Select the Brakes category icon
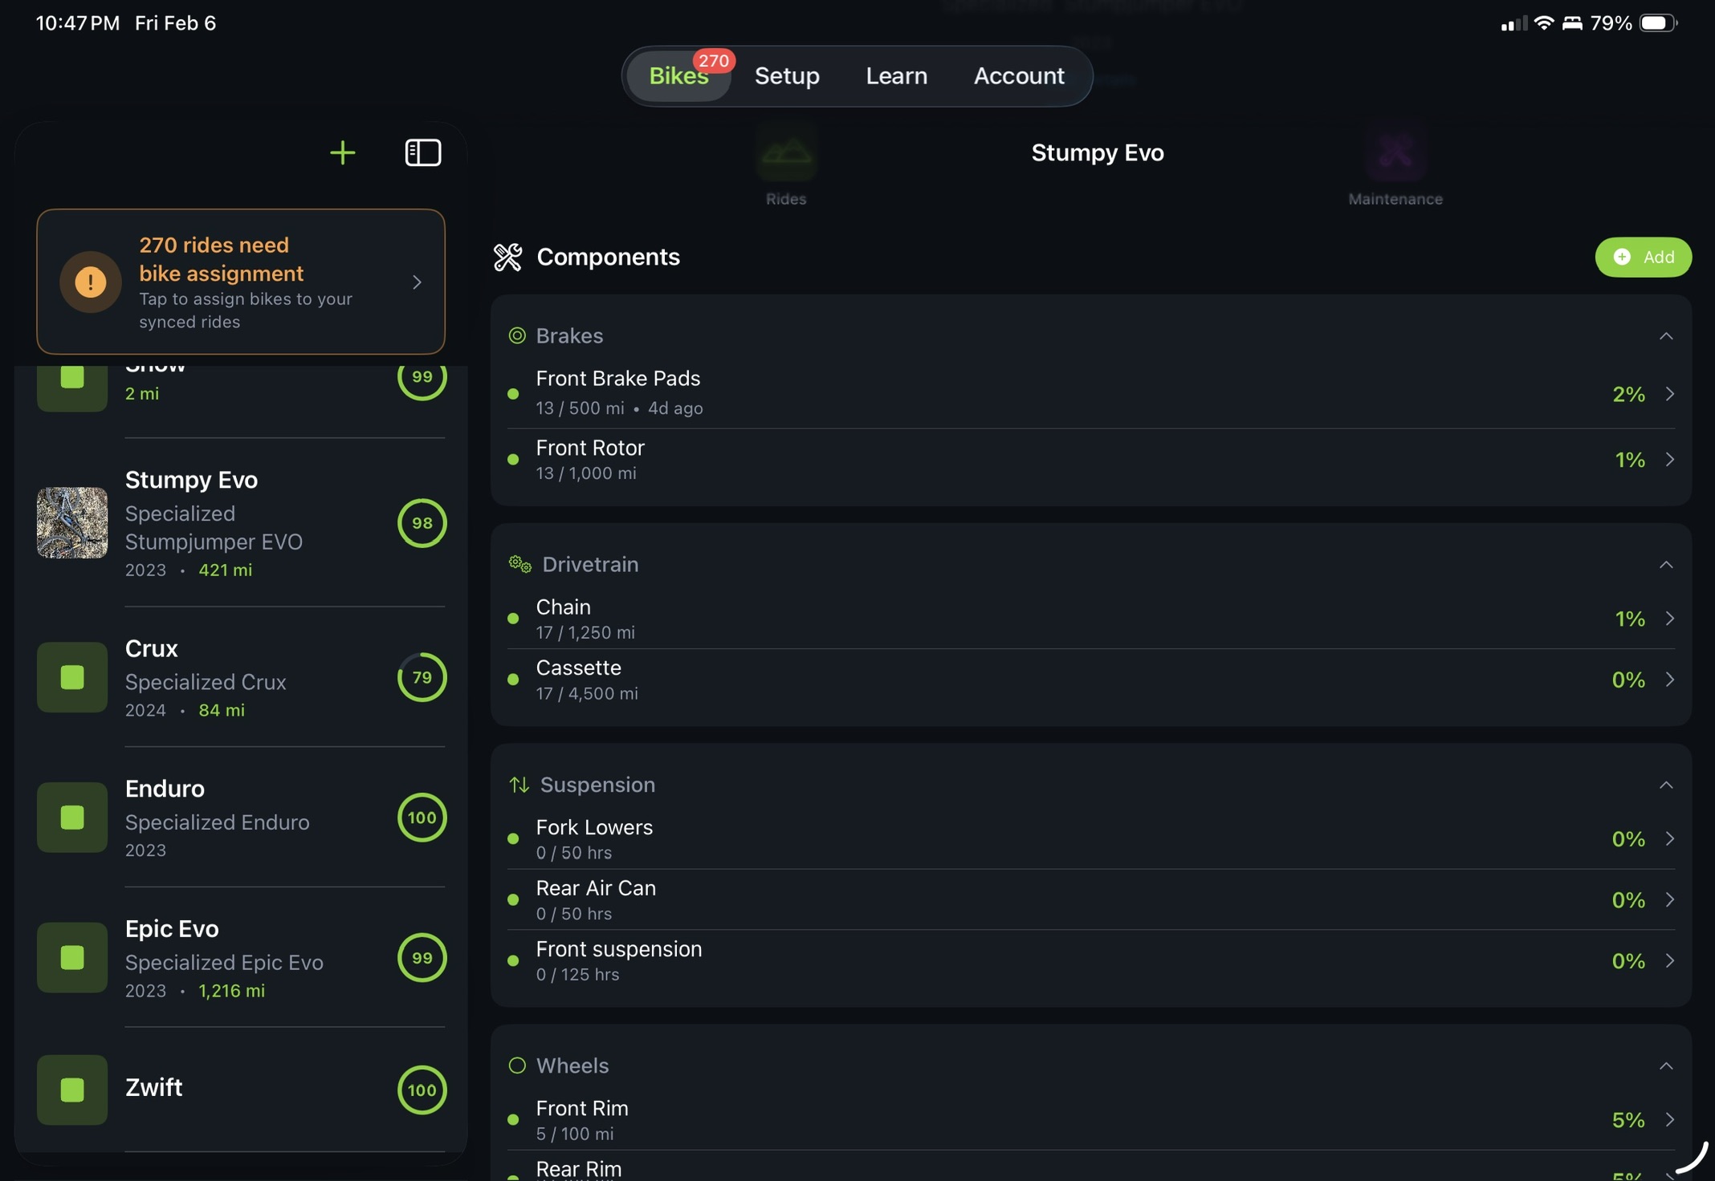 [517, 335]
